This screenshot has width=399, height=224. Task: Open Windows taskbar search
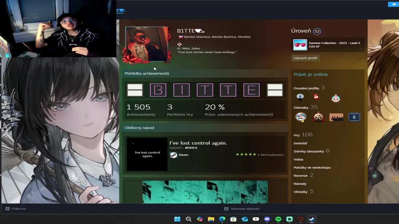pos(189,219)
